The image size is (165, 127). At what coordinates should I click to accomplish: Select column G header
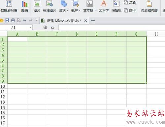(136, 34)
